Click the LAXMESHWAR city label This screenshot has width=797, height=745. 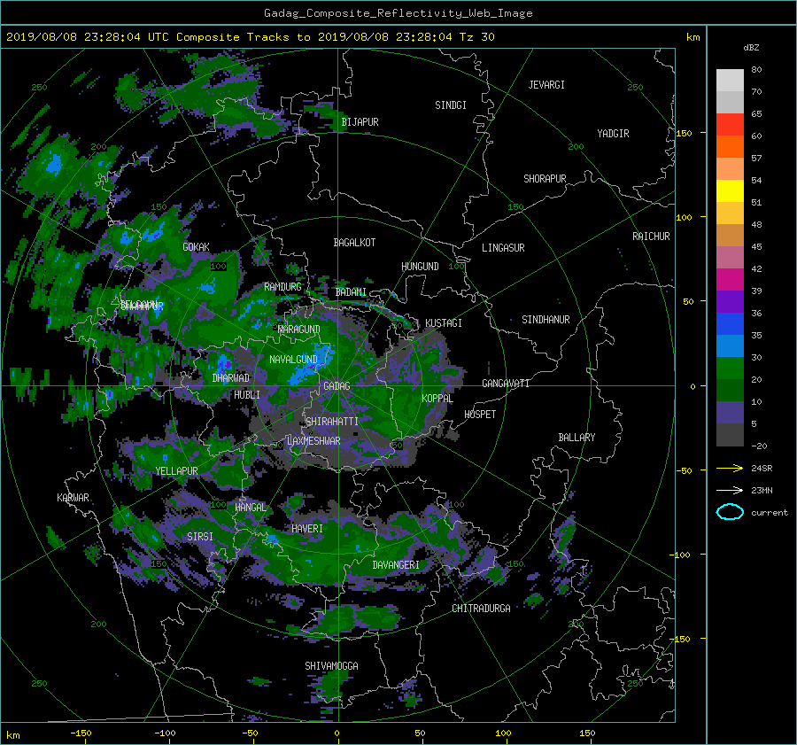(313, 441)
